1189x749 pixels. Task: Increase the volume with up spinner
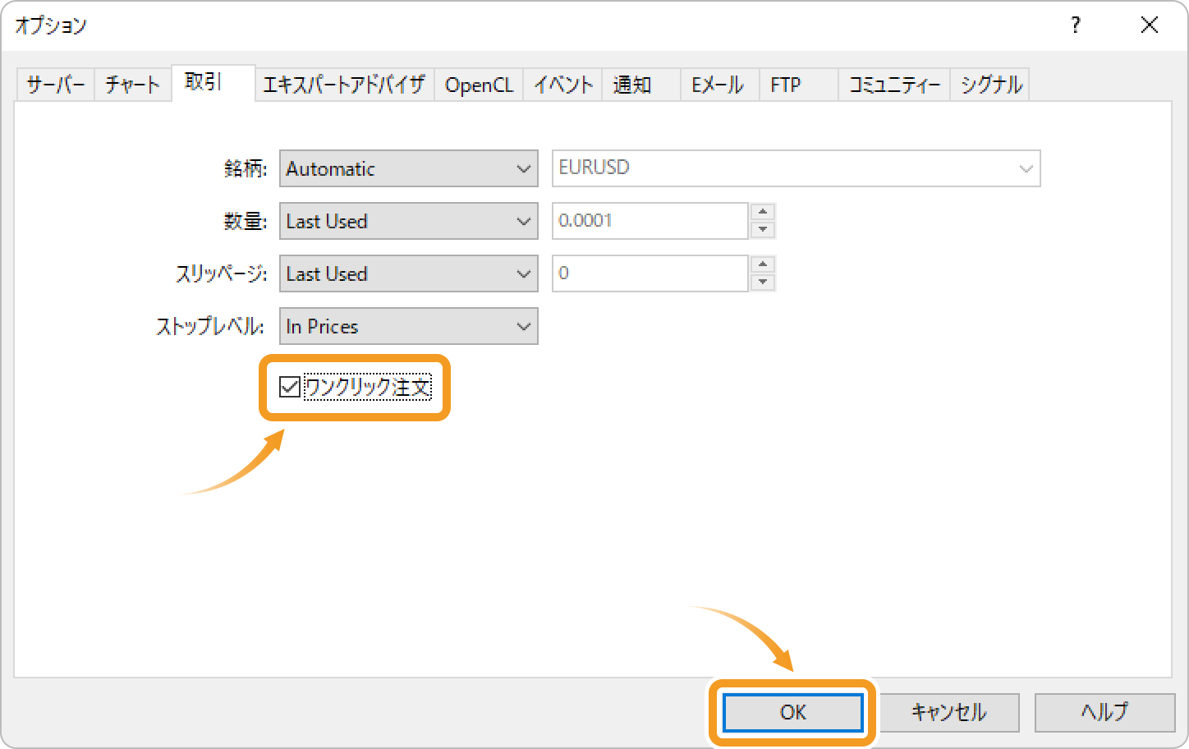point(764,212)
